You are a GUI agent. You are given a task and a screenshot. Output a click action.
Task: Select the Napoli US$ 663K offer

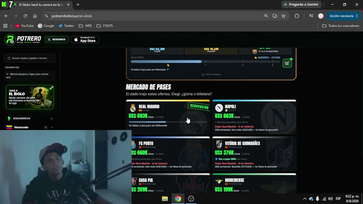[254, 117]
